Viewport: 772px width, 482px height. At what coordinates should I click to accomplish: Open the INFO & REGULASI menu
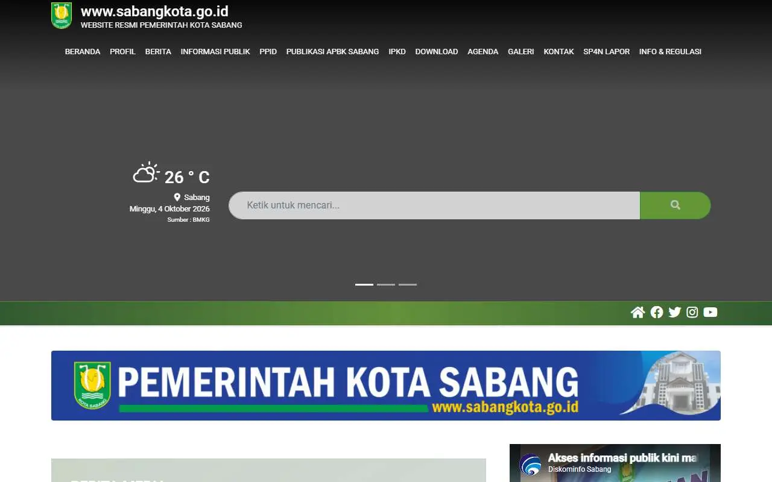pos(670,52)
